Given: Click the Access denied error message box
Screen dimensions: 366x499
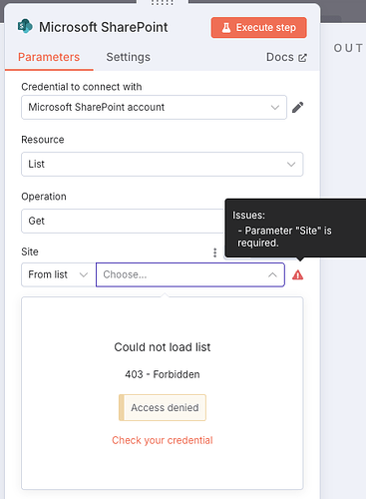Looking at the screenshot, I should [163, 408].
